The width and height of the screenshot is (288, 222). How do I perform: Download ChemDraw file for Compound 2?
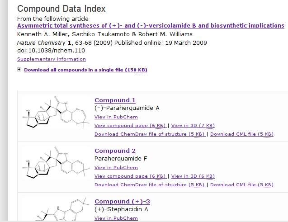[150, 184]
